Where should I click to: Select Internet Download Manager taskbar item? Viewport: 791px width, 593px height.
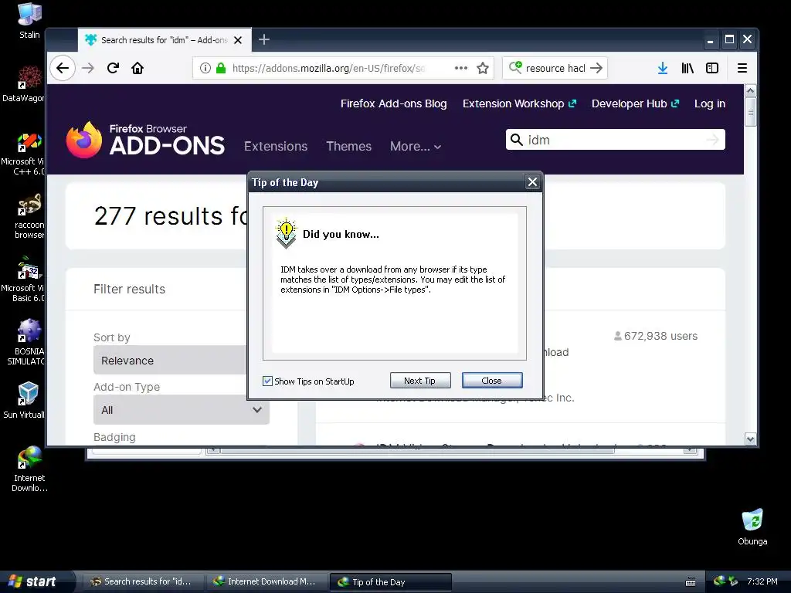266,581
